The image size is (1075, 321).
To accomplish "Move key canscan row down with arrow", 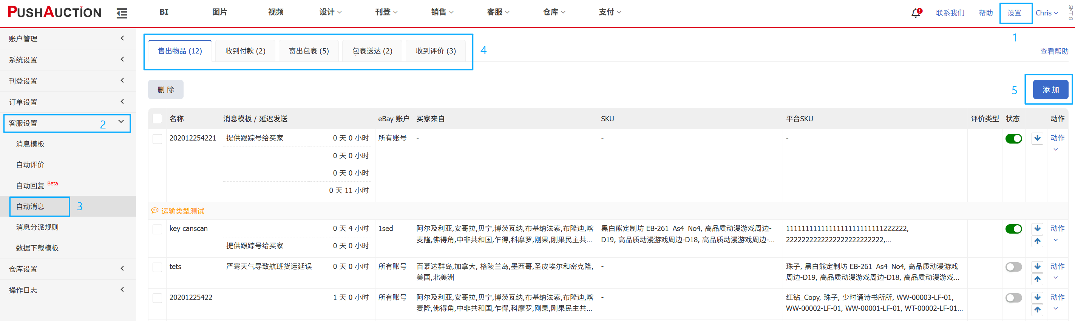I will [1037, 229].
